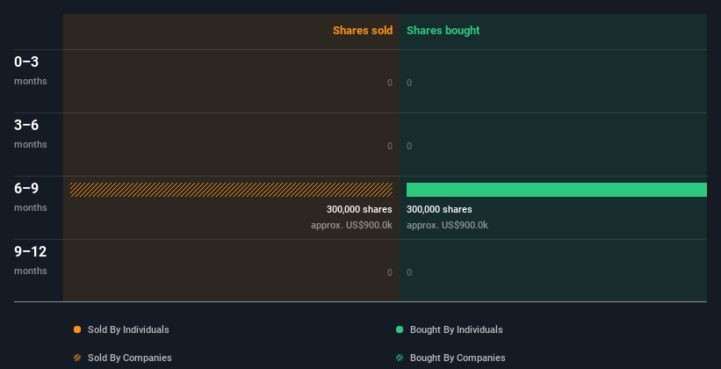Click bought value 0 in 3–6 months row
This screenshot has height=369, width=721.
coord(409,147)
